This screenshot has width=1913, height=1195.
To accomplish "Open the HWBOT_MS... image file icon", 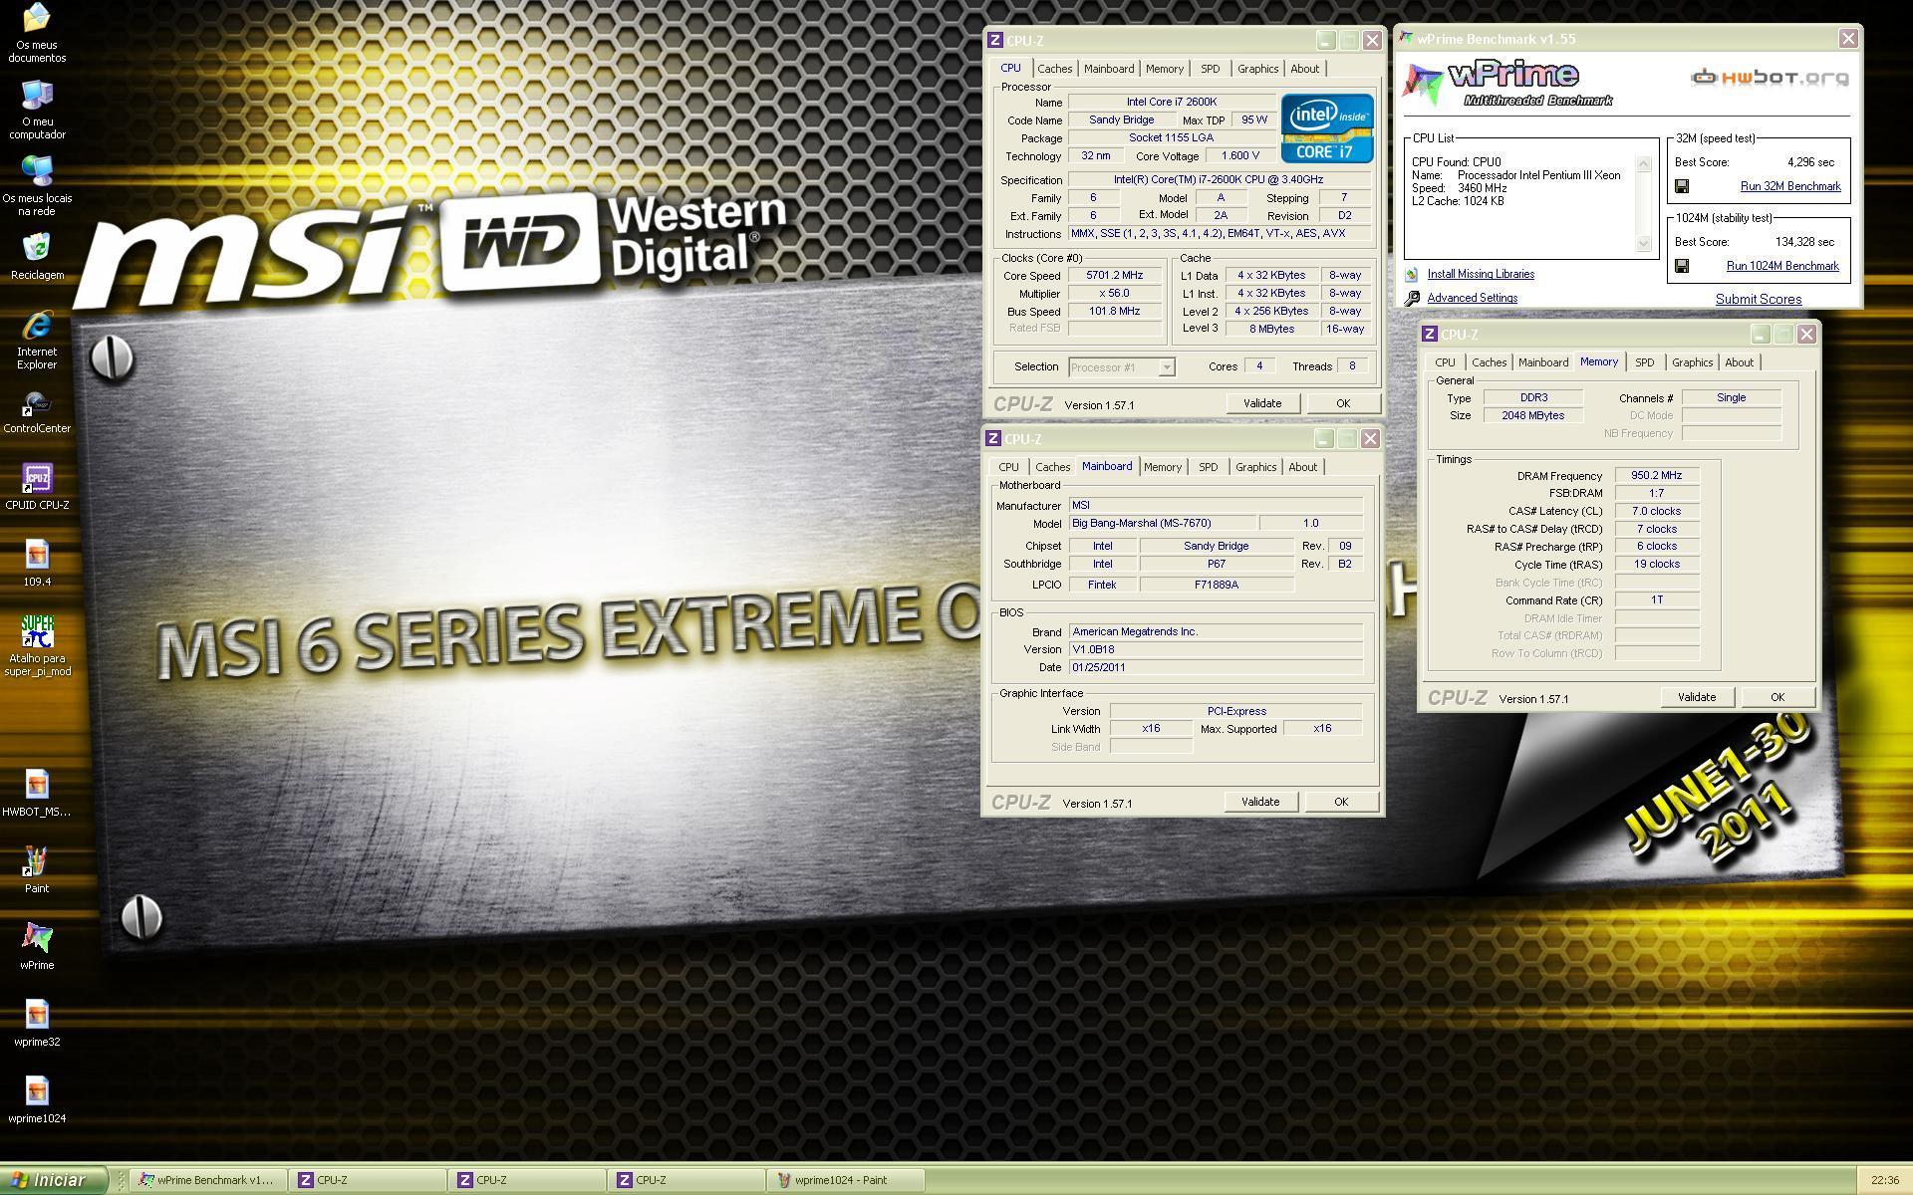I will tap(37, 794).
